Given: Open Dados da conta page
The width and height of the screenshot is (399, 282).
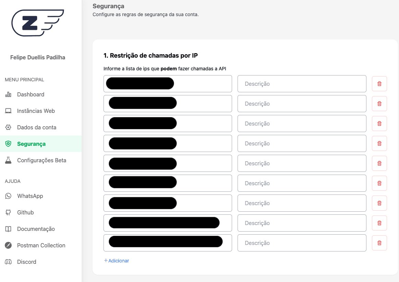Looking at the screenshot, I should click(x=37, y=127).
